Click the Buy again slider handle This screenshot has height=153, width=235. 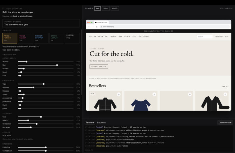(31, 128)
